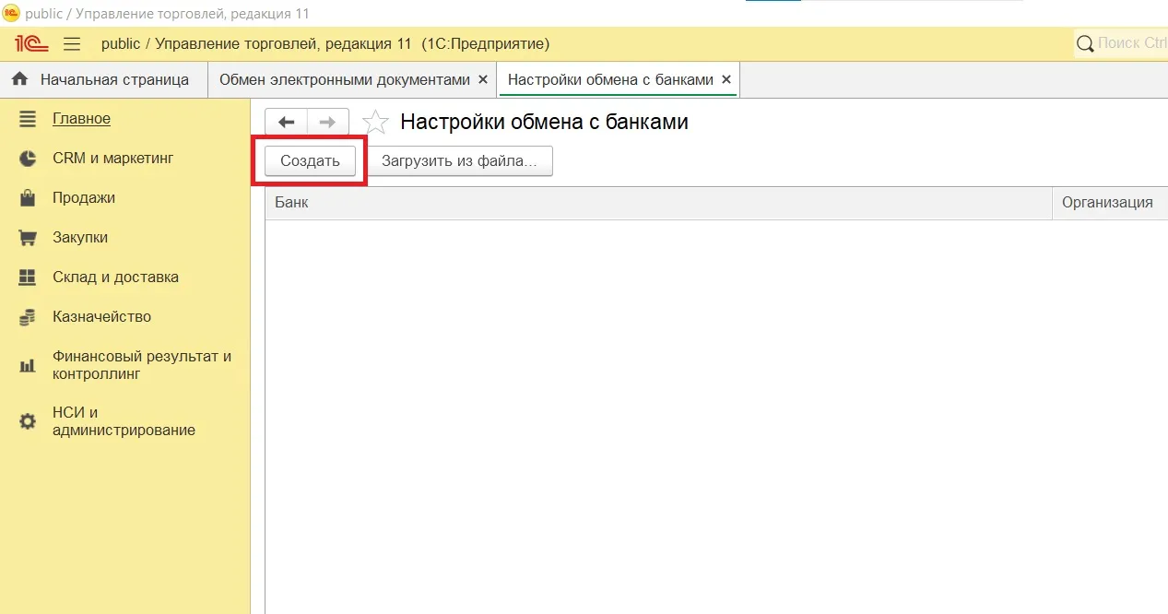Screen dimensions: 1168x614
Task: Switch to Обмен электронными документами tab
Action: tap(344, 79)
